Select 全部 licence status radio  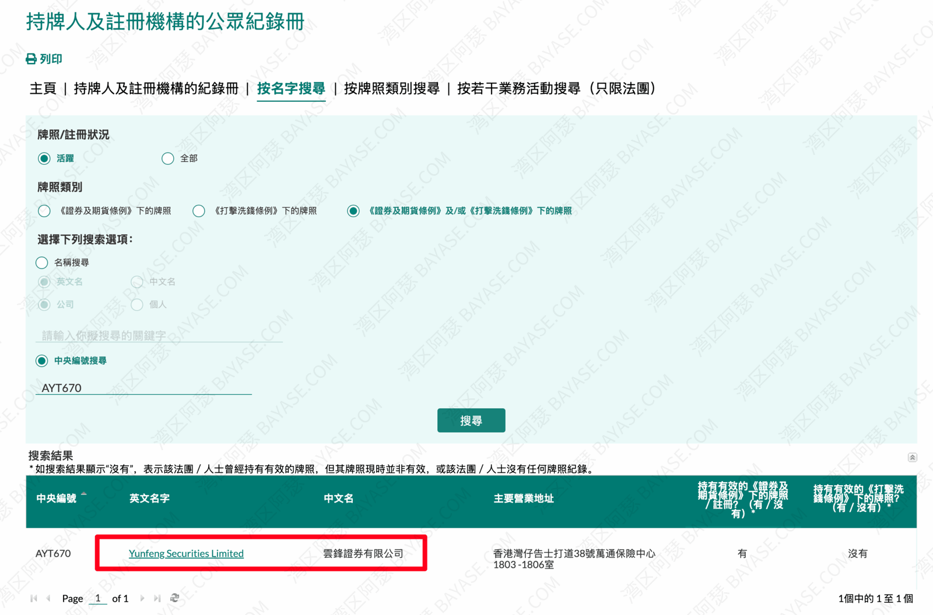coord(167,158)
